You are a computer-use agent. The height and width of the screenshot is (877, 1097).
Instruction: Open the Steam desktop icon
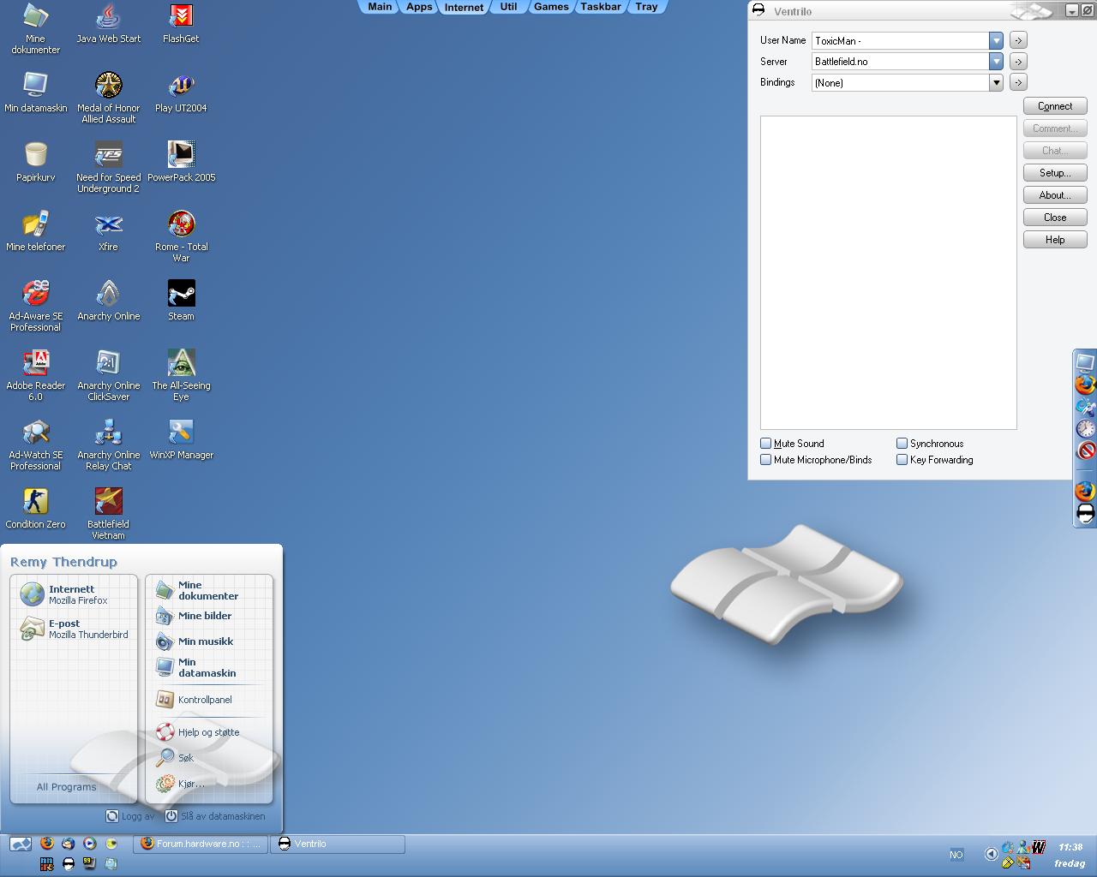coord(181,300)
